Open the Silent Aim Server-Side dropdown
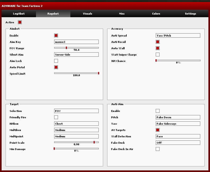 tap(76, 55)
